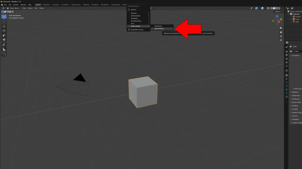Set selection mode to new selection
Image resolution: width=302 pixels, height=169 pixels.
[x=3, y=12]
